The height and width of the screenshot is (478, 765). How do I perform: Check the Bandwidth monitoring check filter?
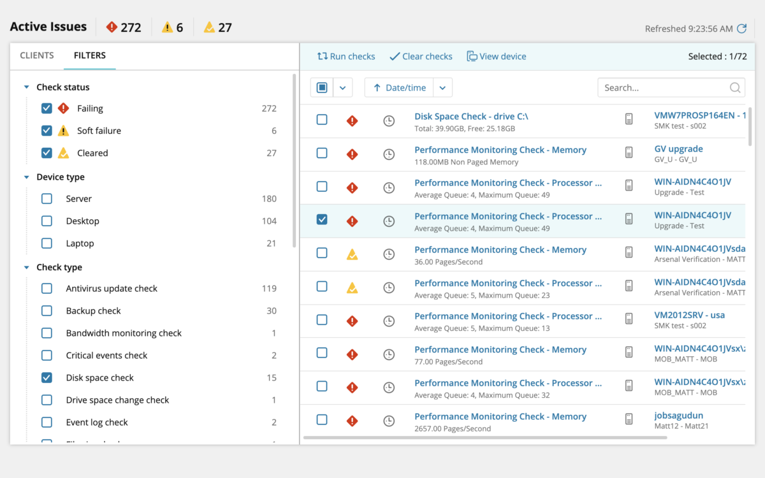[47, 333]
